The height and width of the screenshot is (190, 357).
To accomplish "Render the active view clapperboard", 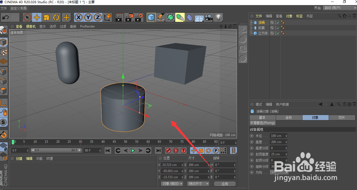I will (x=119, y=18).
